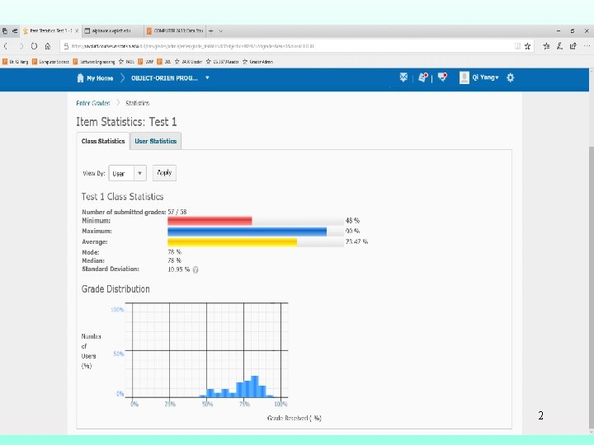Add page to favorites with star icon
Screen dimensions: 594x445
coord(528,46)
